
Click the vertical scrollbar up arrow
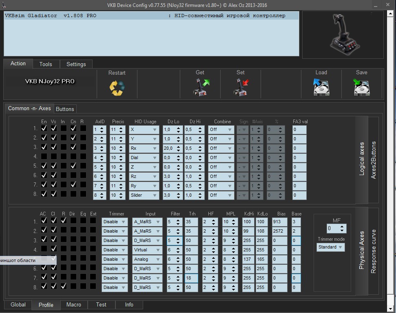pos(390,13)
